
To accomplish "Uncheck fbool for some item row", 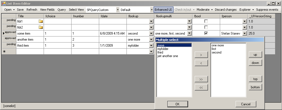I will (206, 33).
